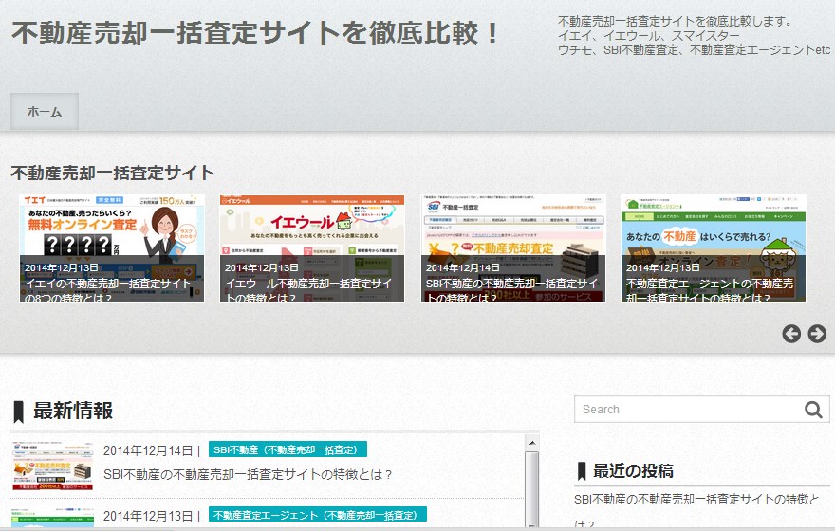This screenshot has width=835, height=531.
Task: Click the 2014年12月13日 date beside 不動産査定エージェント tag
Action: pyautogui.click(x=147, y=516)
